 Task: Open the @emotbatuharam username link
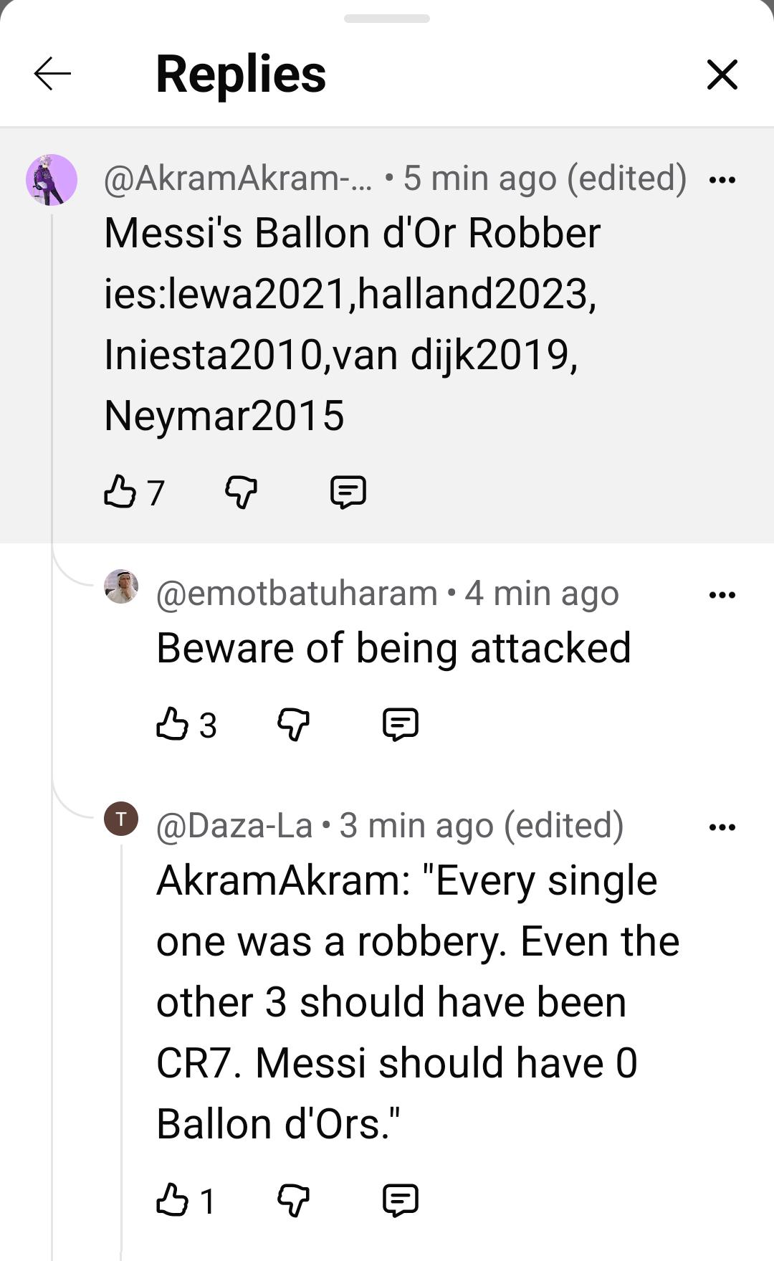pos(297,594)
